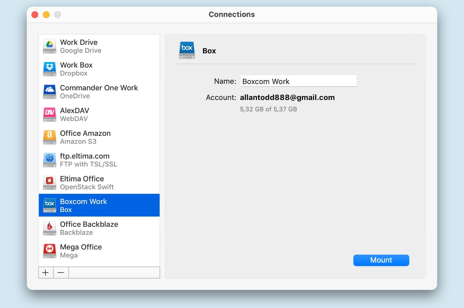464x308 pixels.
Task: Select the AlexDAV connection label
Action: 74,110
